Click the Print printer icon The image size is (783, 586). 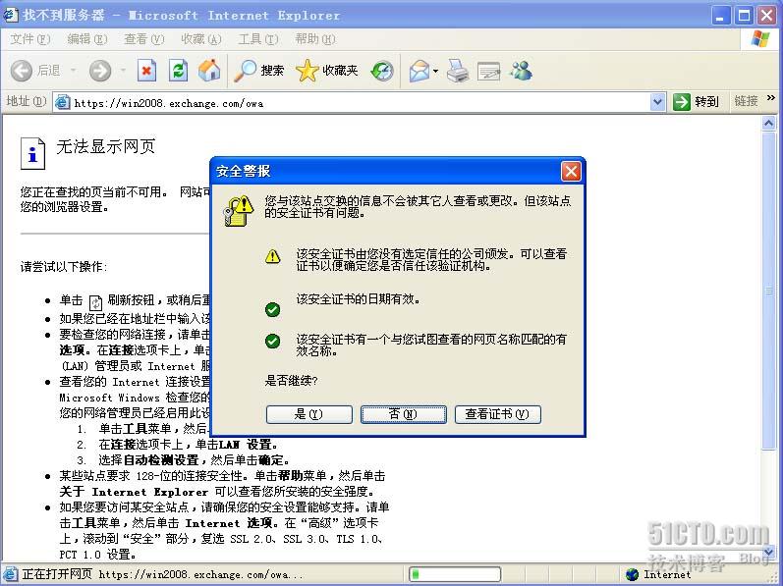pyautogui.click(x=458, y=71)
